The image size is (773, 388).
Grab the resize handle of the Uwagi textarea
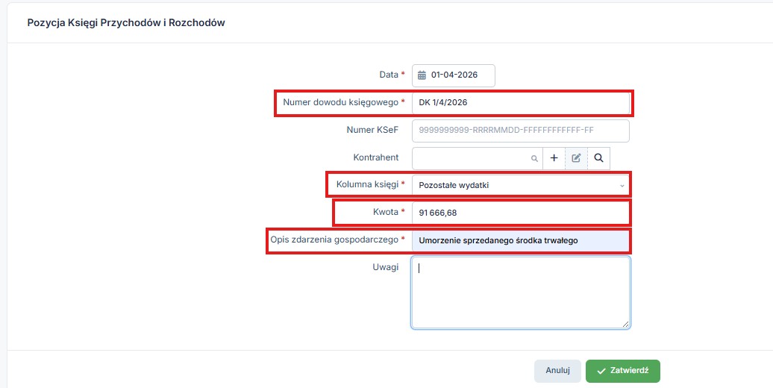(625, 324)
